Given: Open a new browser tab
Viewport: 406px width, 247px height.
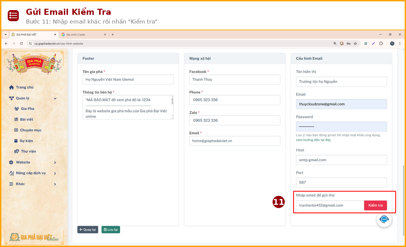Looking at the screenshot, I should click(113, 35).
